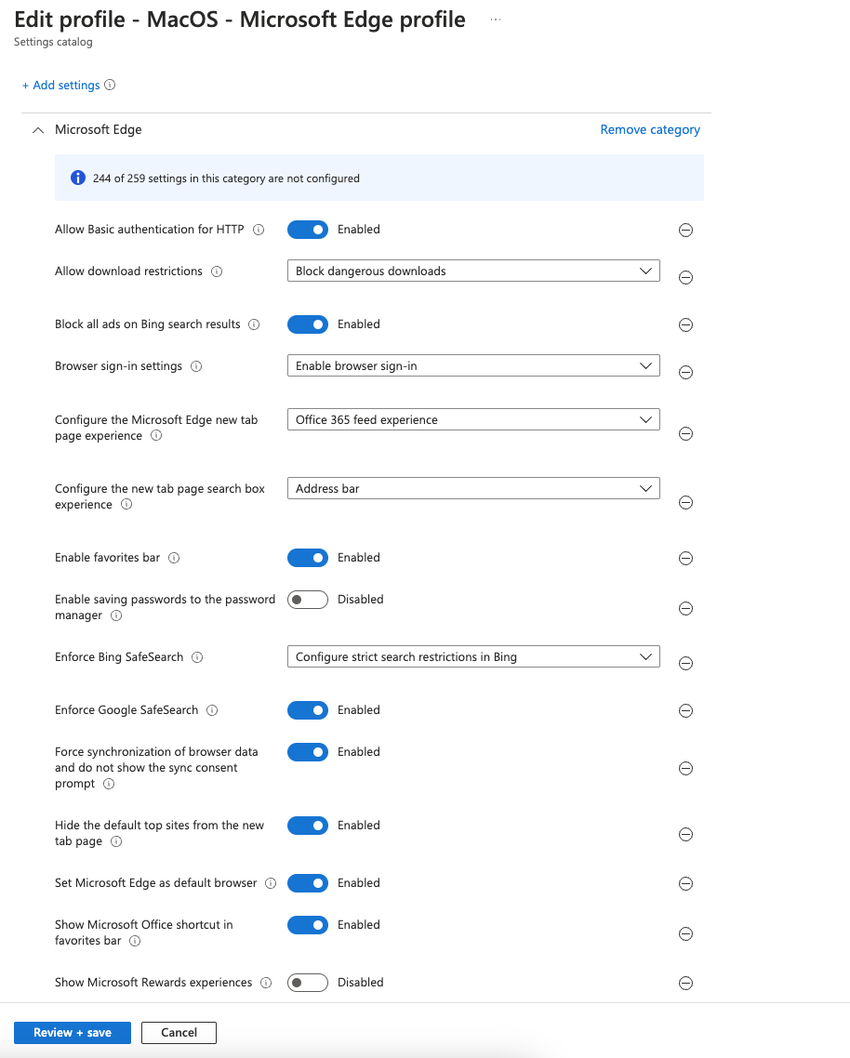Viewport: 850px width, 1058px height.
Task: Show info for Set Edge as default browser
Action: click(x=271, y=883)
